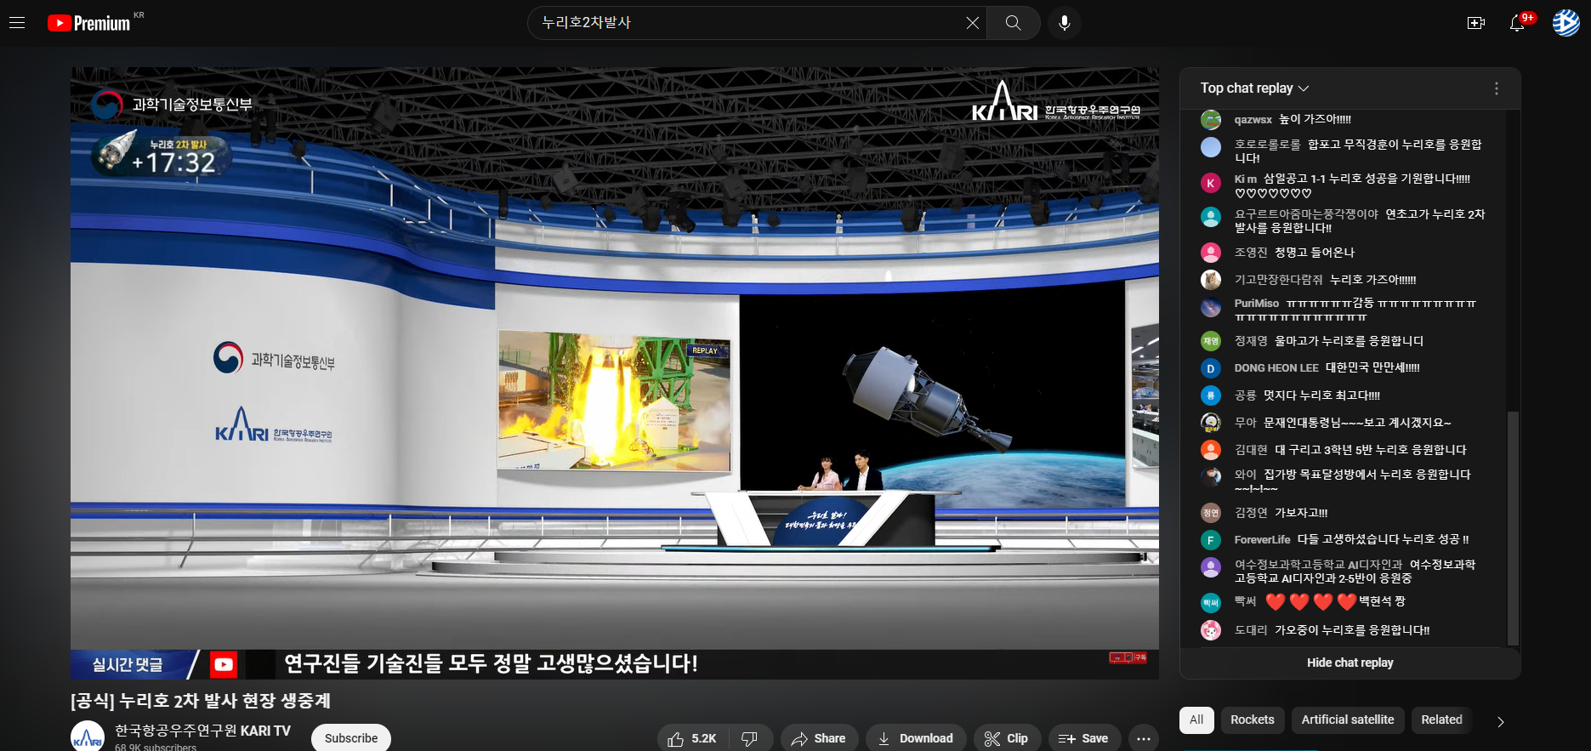Click 공룡 message 멋지다 누리호 최고다

click(x=1321, y=395)
